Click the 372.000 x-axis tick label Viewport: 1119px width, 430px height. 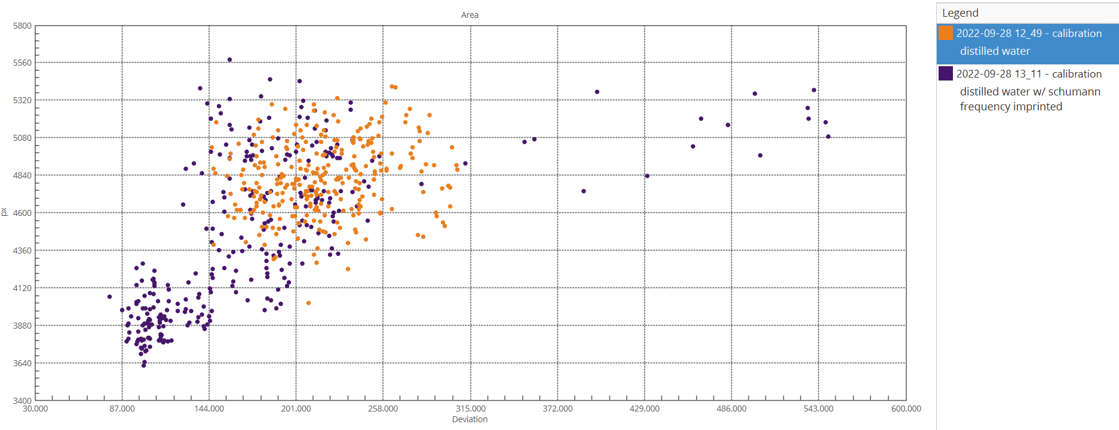point(557,409)
